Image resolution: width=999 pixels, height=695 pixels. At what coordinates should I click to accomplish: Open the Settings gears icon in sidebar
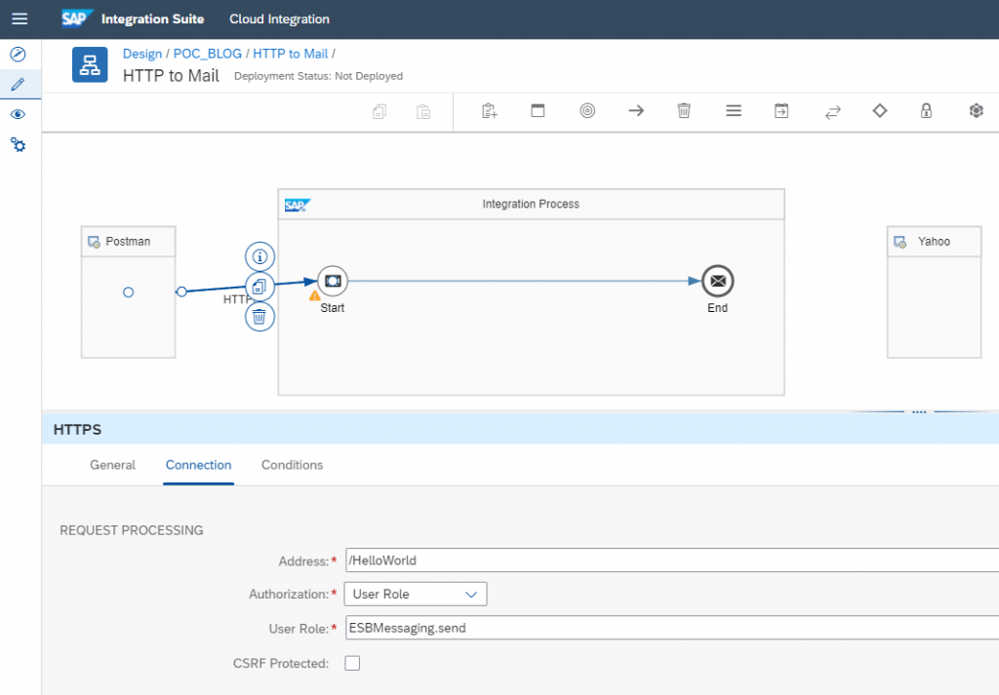click(x=19, y=144)
